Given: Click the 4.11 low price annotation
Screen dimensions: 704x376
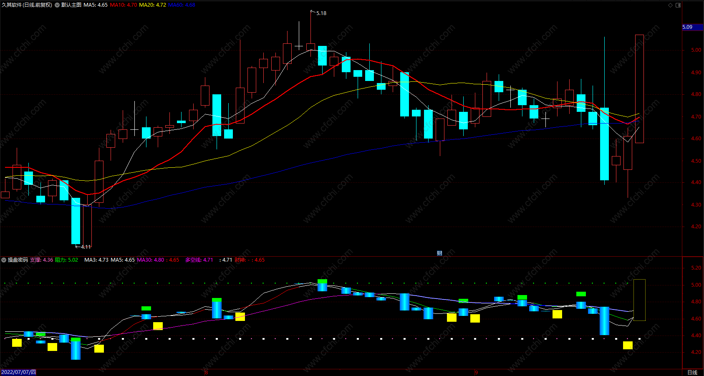Looking at the screenshot, I should 86,247.
